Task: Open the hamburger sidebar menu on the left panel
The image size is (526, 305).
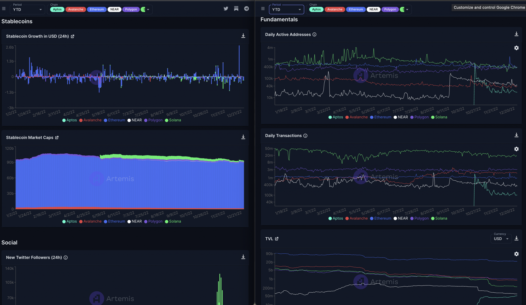Action: [4, 8]
